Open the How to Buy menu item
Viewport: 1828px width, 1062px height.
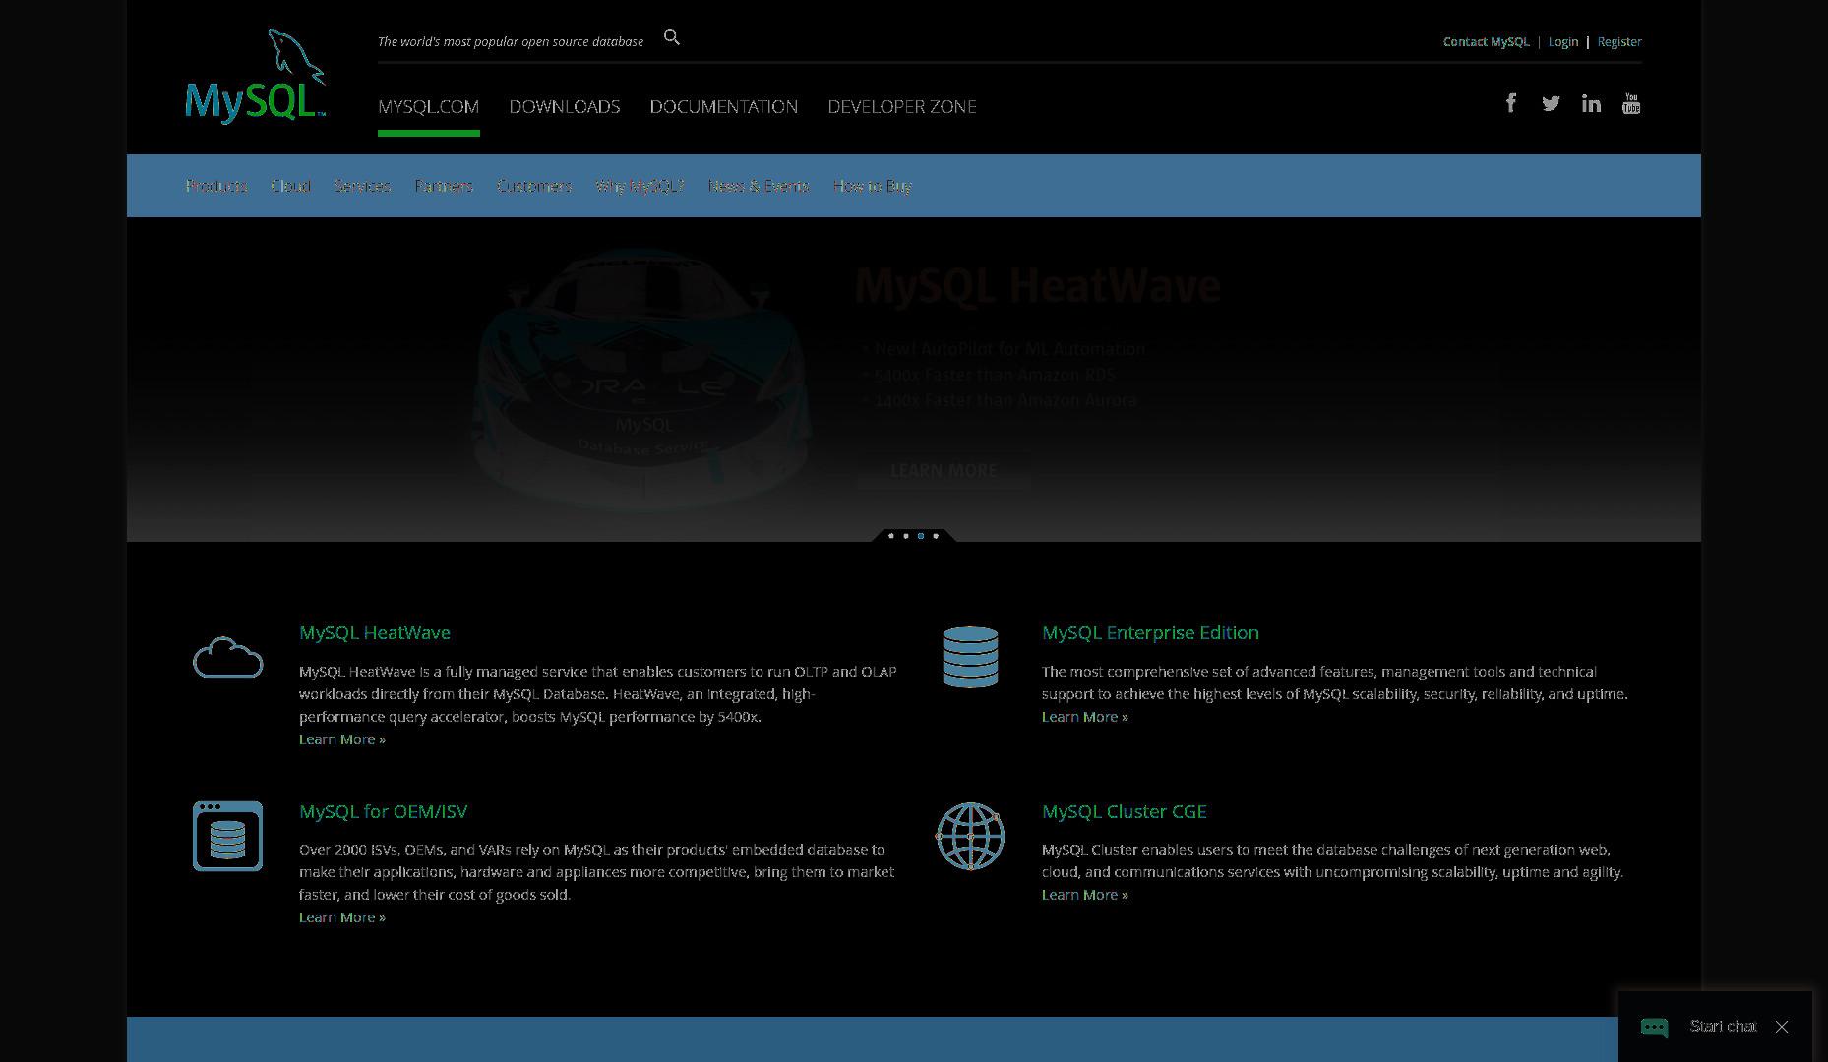tap(872, 186)
